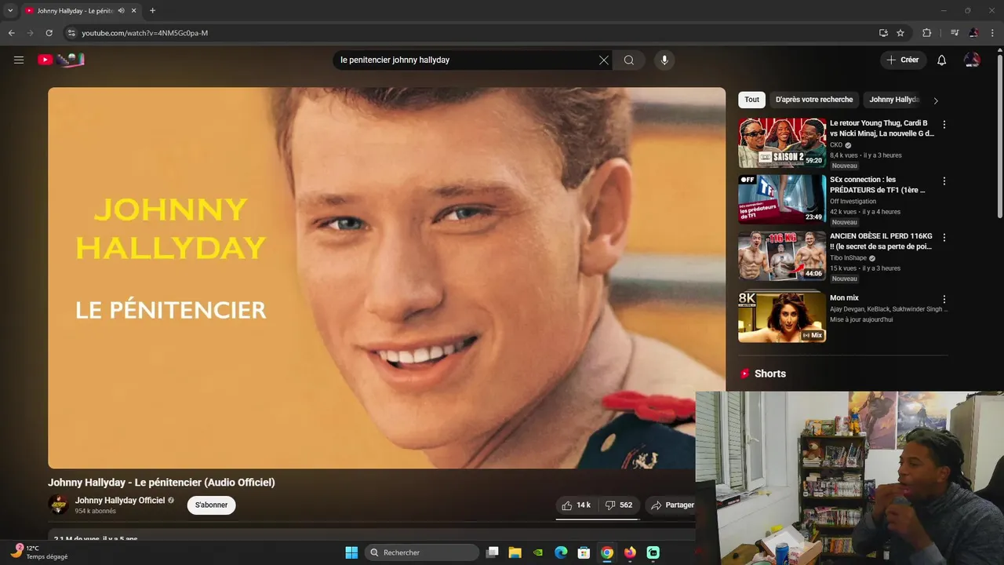Screen dimensions: 1004x565
Task: Dislike the video (562)
Action: pos(619,505)
